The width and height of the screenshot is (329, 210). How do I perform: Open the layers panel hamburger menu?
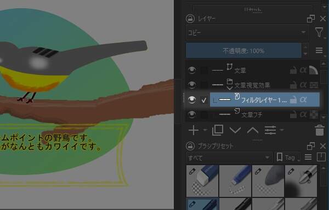pyautogui.click(x=319, y=50)
